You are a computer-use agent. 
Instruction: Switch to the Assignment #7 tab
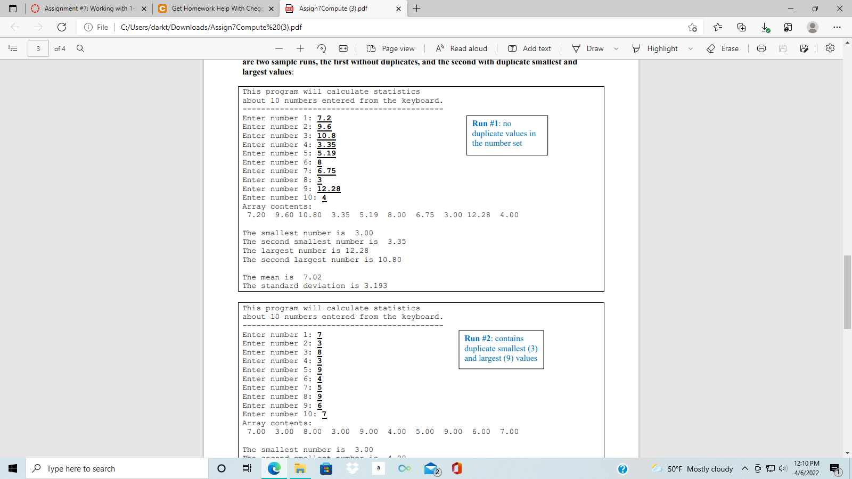(88, 9)
